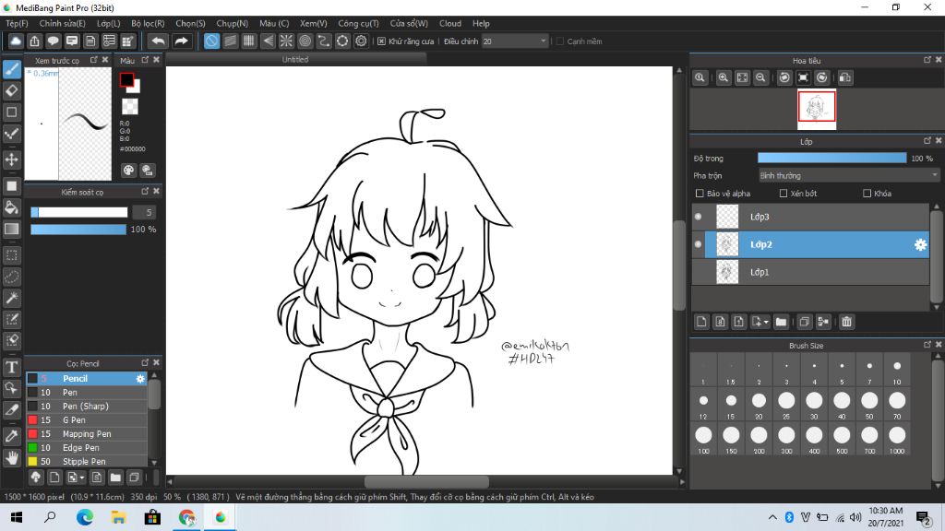Enable the circle snap guide
This screenshot has height=531, width=945.
pos(305,41)
